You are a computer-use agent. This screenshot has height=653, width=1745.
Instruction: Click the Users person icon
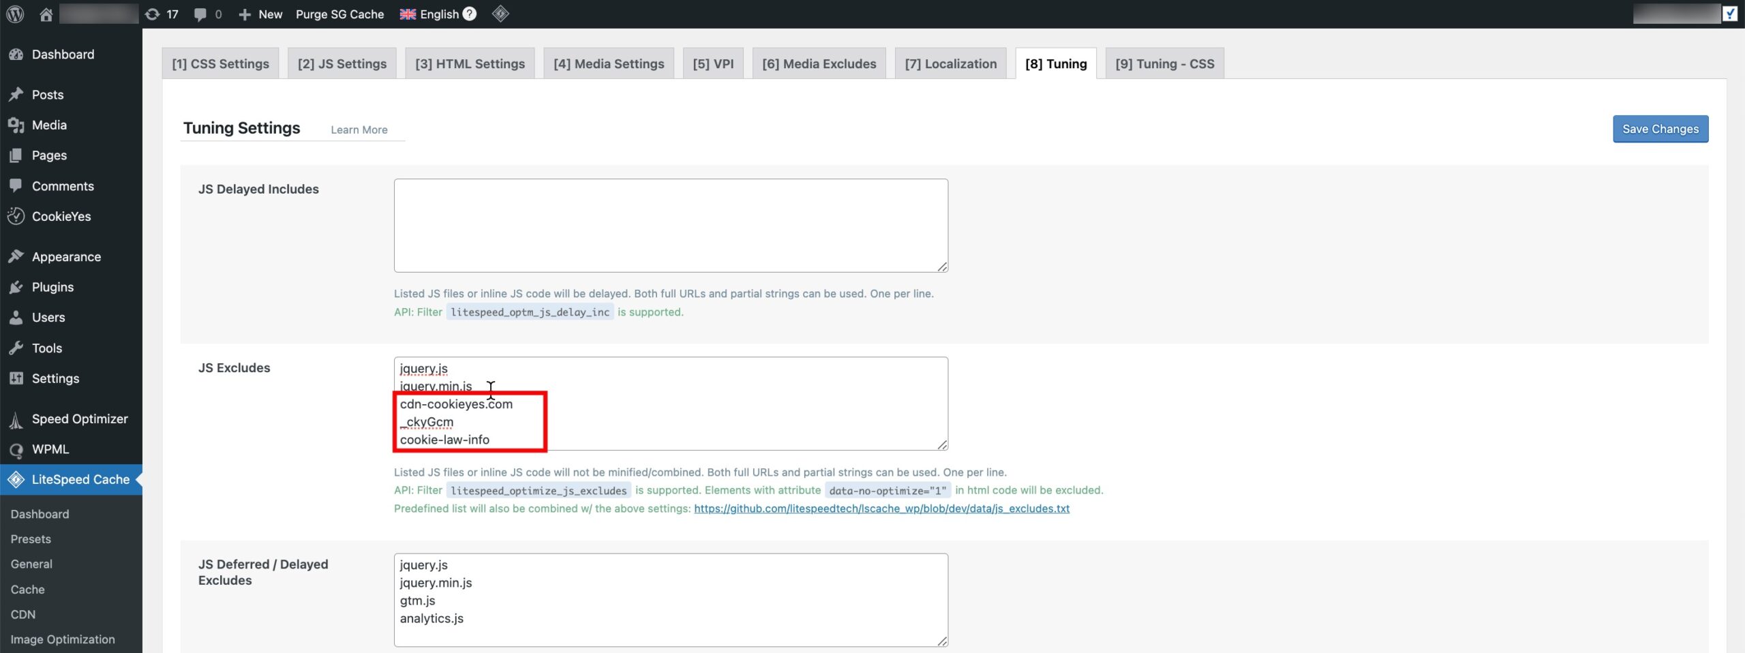coord(16,317)
